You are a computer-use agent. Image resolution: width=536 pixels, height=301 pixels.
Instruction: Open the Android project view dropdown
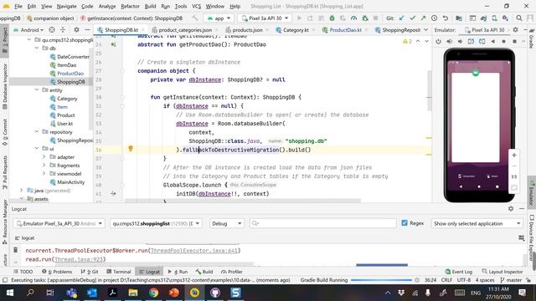tap(29, 30)
